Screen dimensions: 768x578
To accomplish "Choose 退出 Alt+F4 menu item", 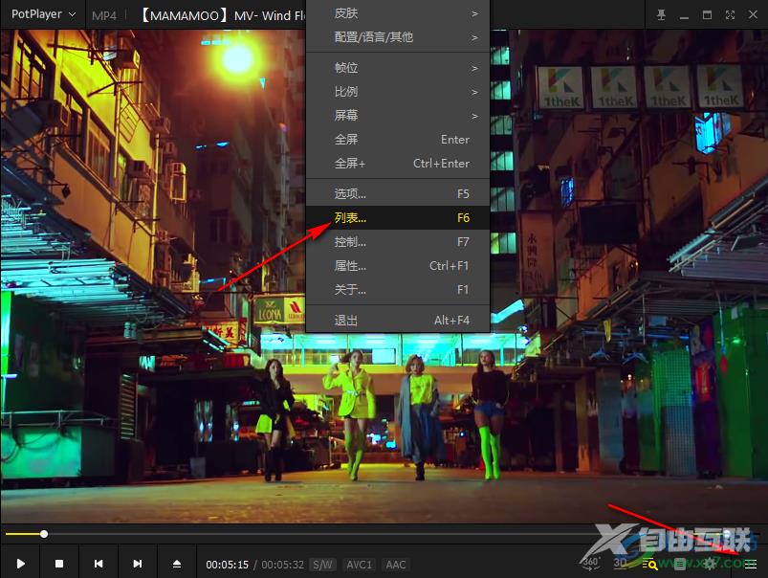I will point(398,321).
